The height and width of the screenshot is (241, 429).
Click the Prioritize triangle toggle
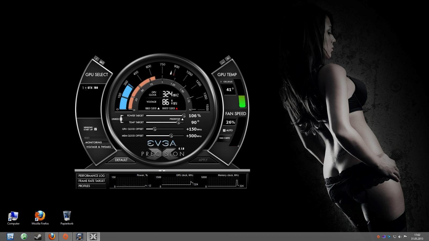tap(183, 119)
